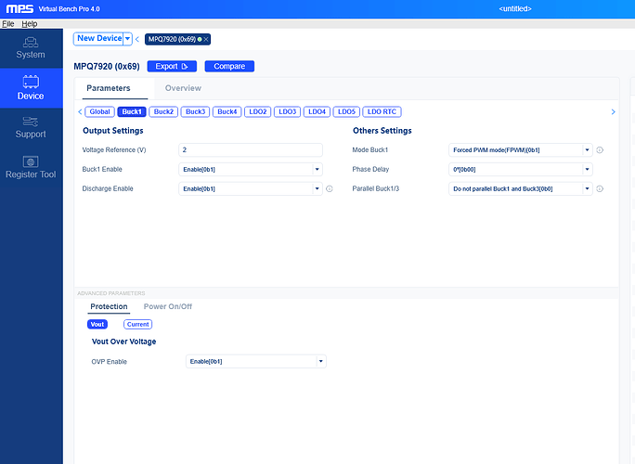Click the info icon next to Mode Buck1

click(600, 149)
